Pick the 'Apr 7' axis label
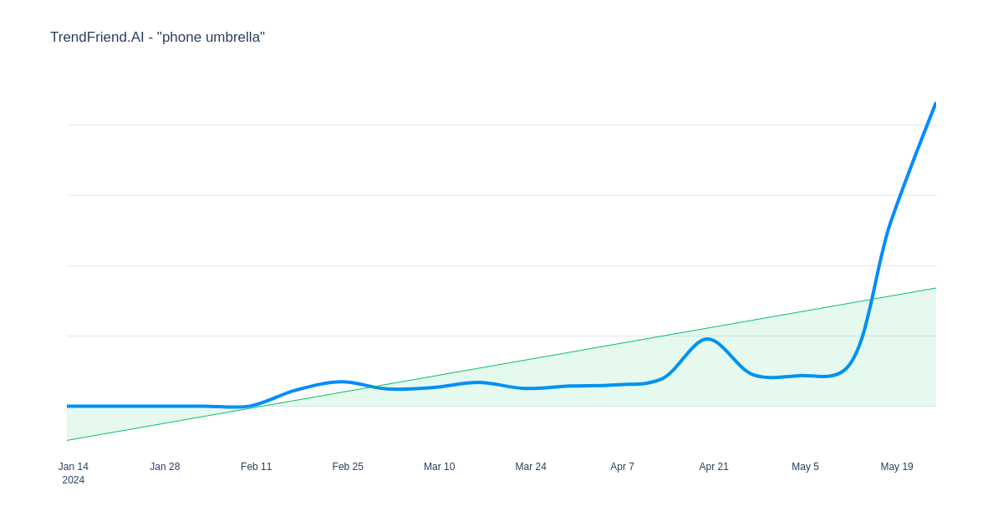This screenshot has width=1003, height=526. (x=622, y=467)
